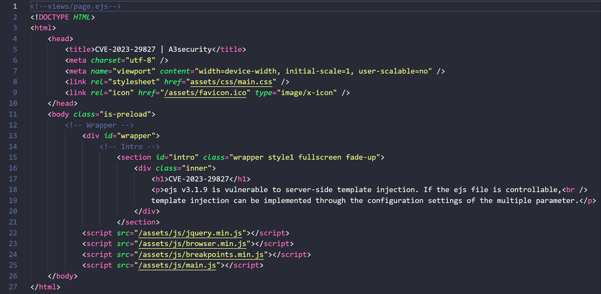
Task: Click line number 11 in the gutter
Action: coord(13,114)
